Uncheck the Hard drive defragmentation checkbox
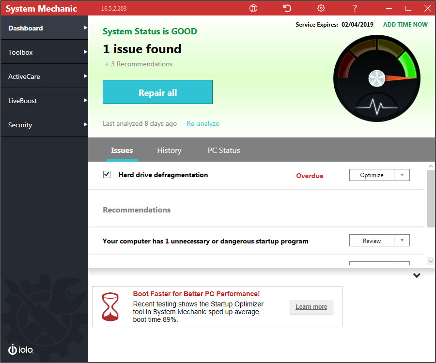Image resolution: width=436 pixels, height=363 pixels. pos(107,174)
